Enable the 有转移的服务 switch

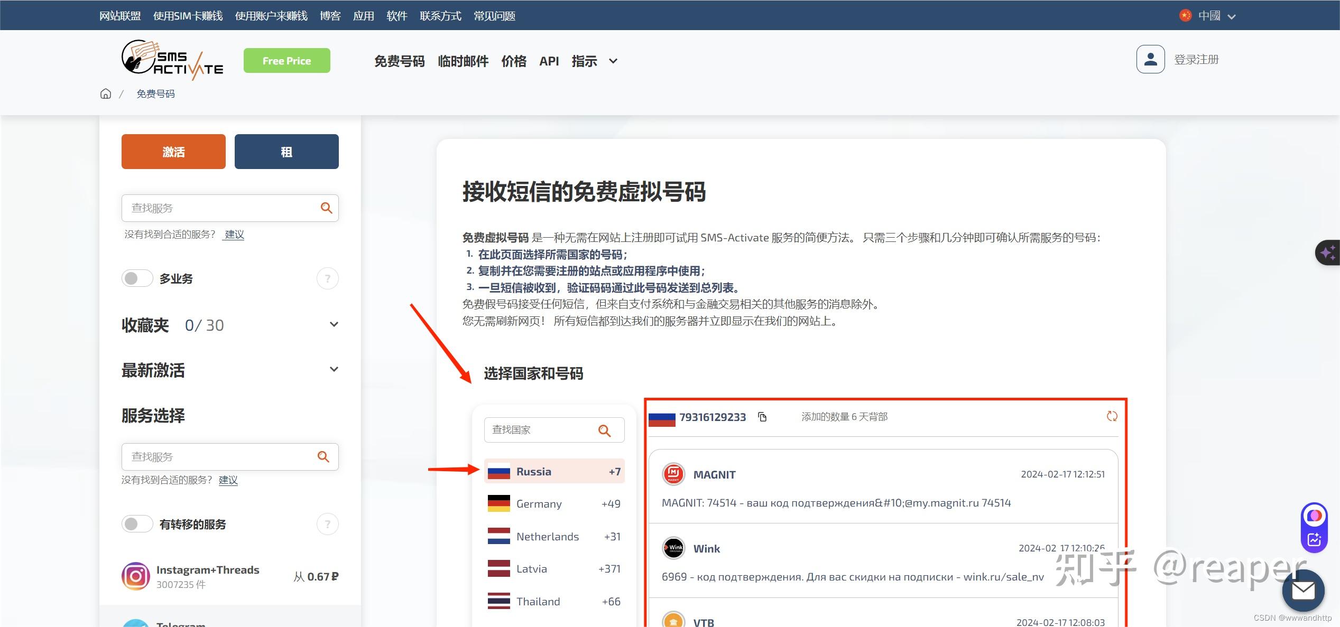(137, 524)
